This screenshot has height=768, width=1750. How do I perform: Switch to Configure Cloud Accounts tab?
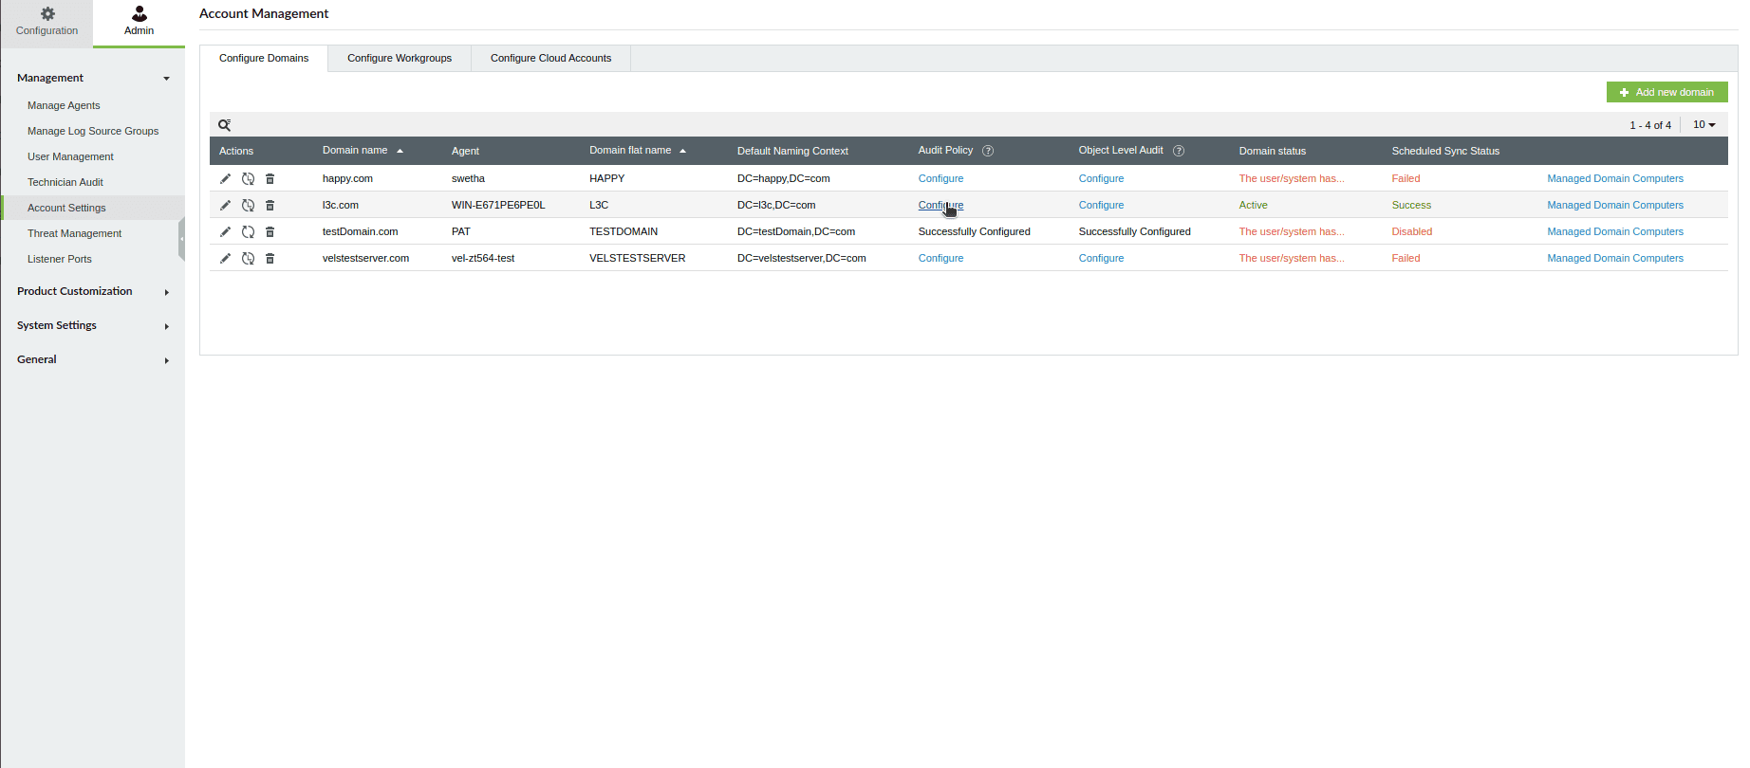[550, 58]
